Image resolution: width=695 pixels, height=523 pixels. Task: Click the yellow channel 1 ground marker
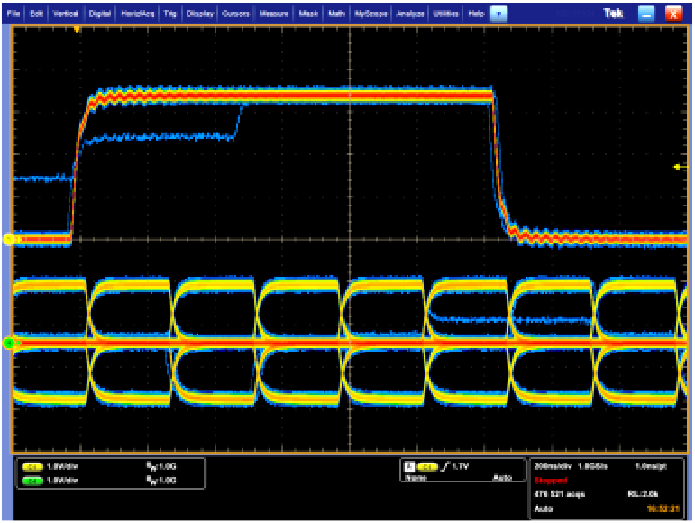tap(8, 239)
